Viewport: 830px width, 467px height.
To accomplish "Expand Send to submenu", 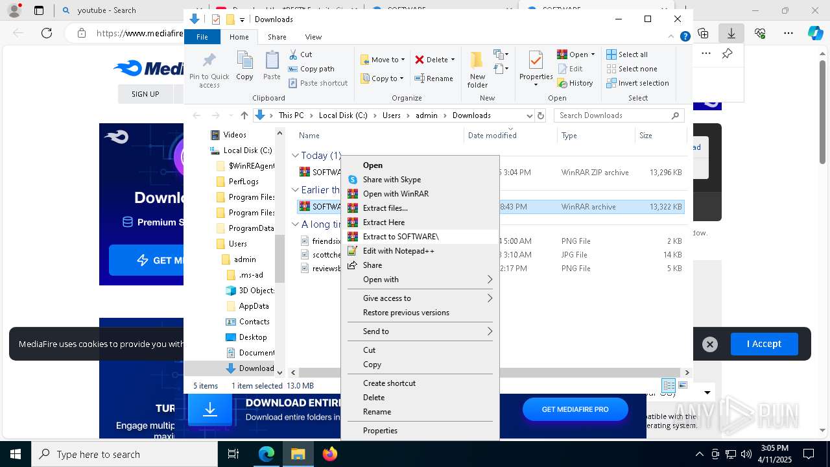I will pyautogui.click(x=420, y=331).
